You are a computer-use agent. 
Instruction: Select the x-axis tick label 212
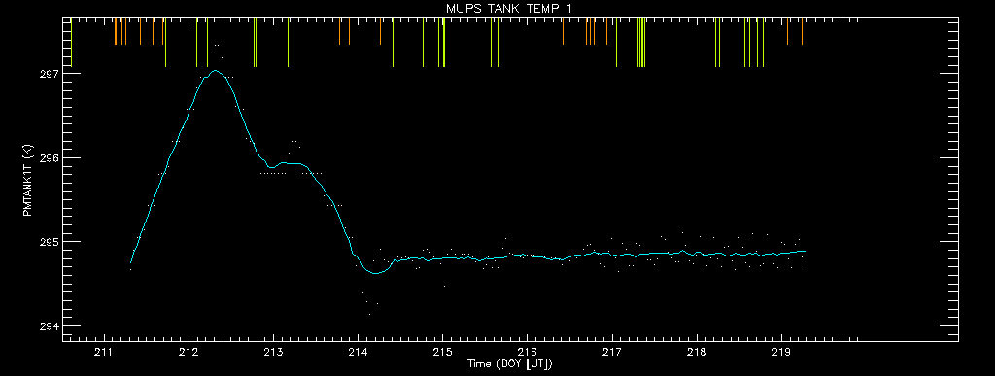pyautogui.click(x=189, y=352)
